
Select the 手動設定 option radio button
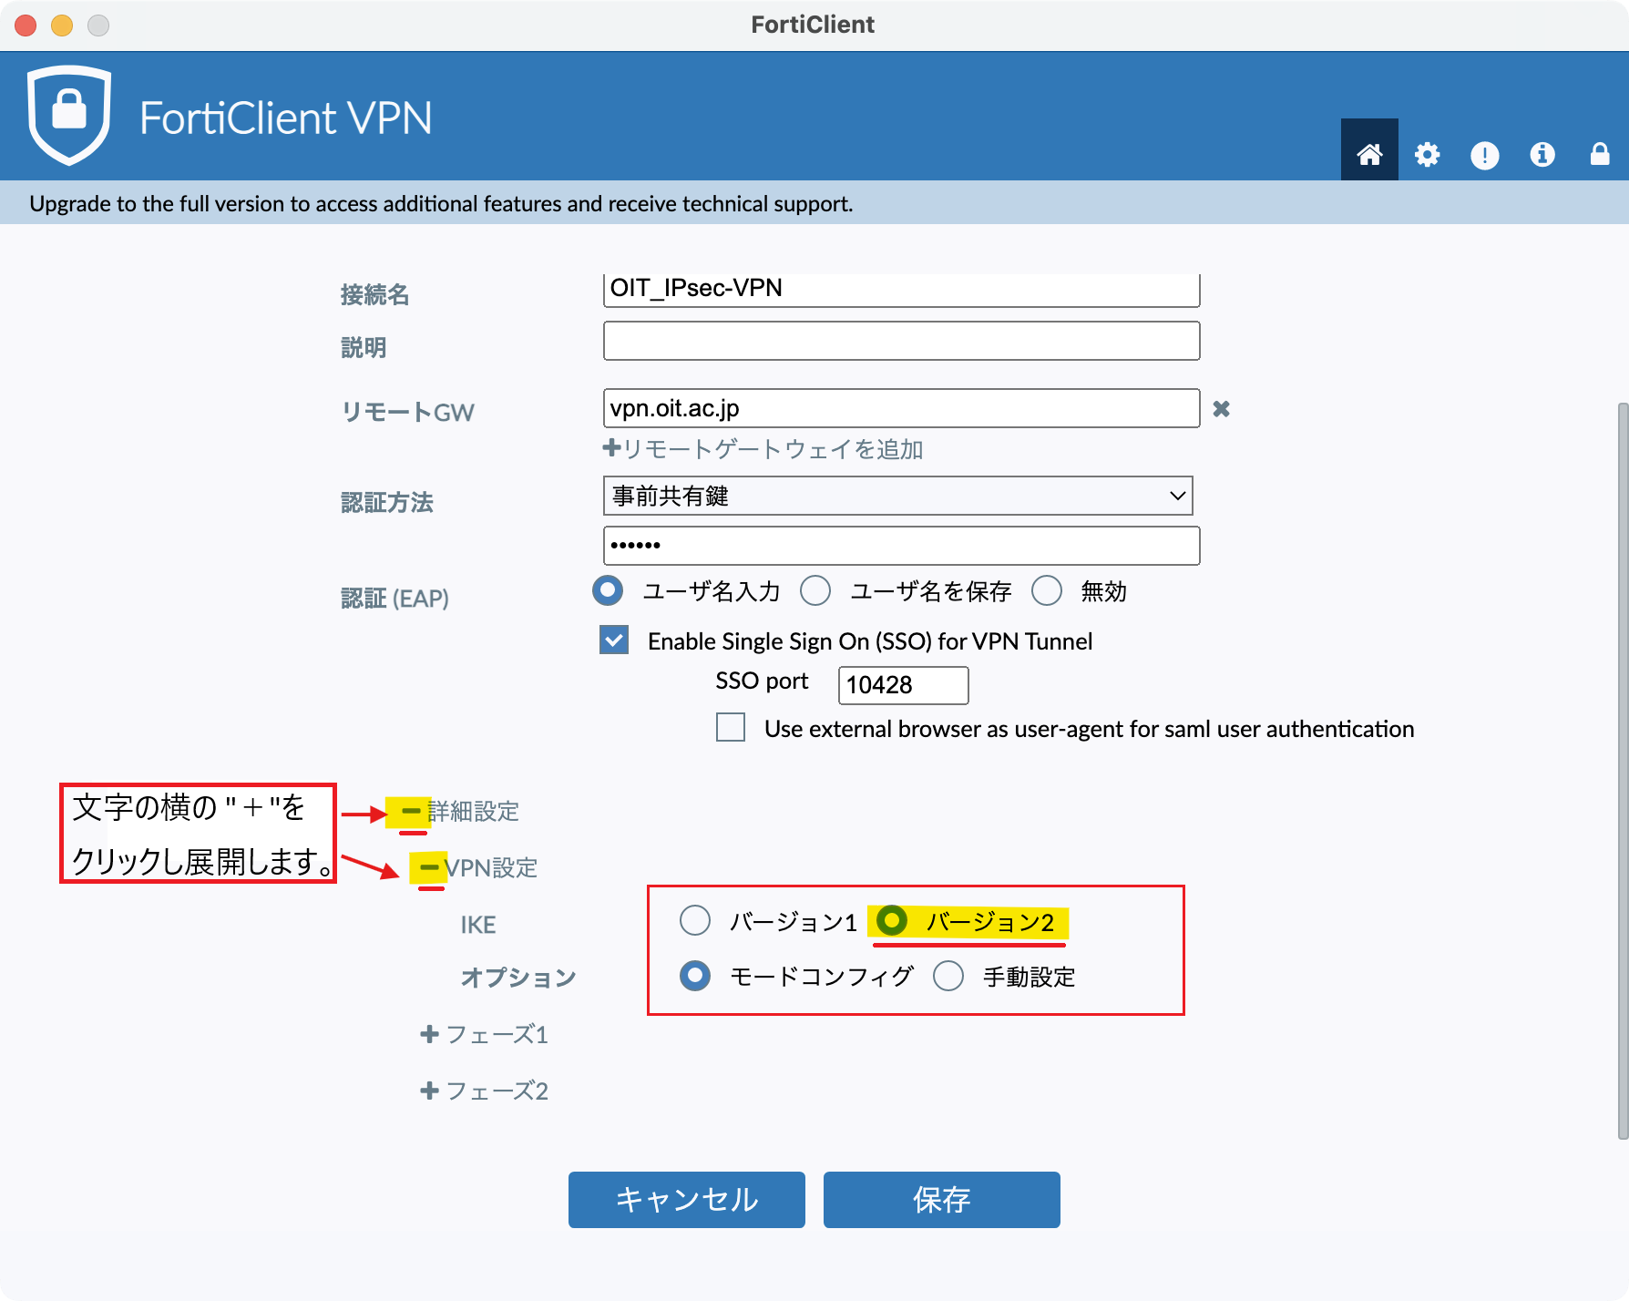948,977
